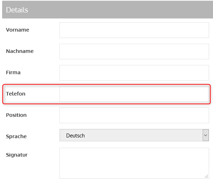The width and height of the screenshot is (213, 179).
Task: Click the Details section header
Action: pyautogui.click(x=108, y=10)
